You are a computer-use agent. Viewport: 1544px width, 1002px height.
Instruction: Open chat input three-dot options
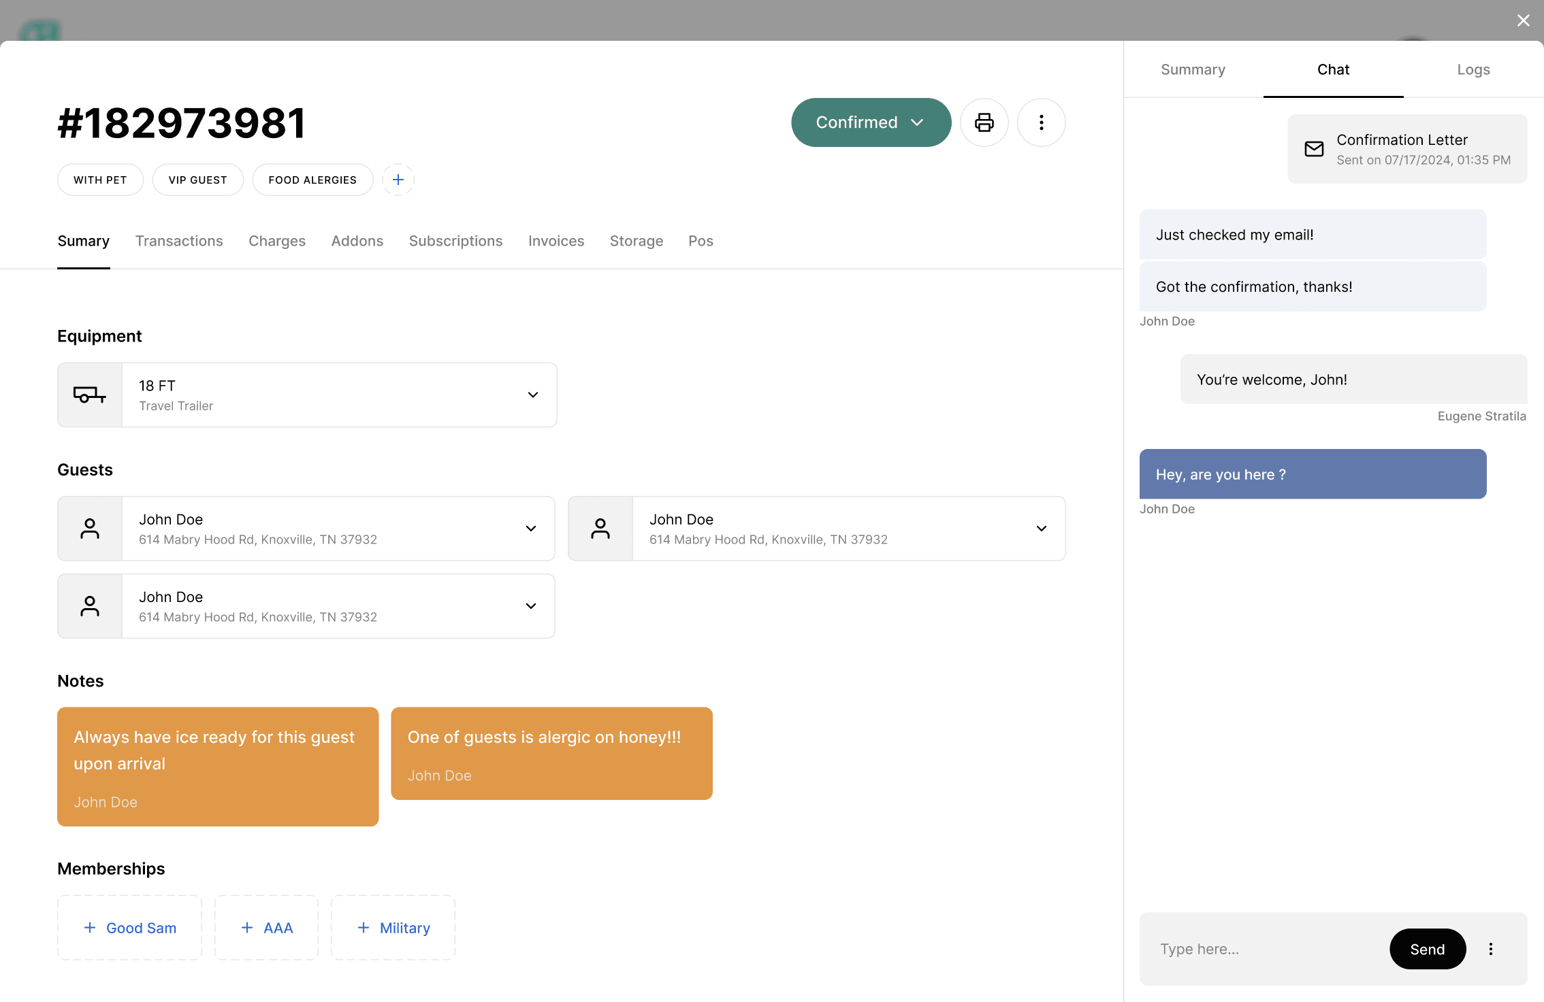pos(1491,949)
